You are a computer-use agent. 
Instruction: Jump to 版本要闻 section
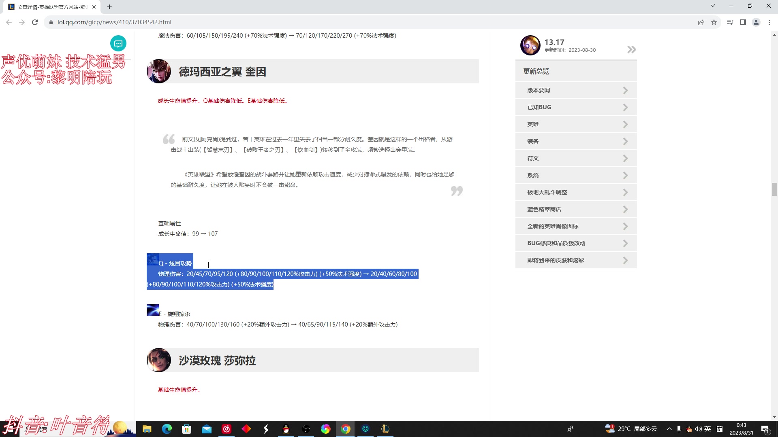[x=576, y=90]
